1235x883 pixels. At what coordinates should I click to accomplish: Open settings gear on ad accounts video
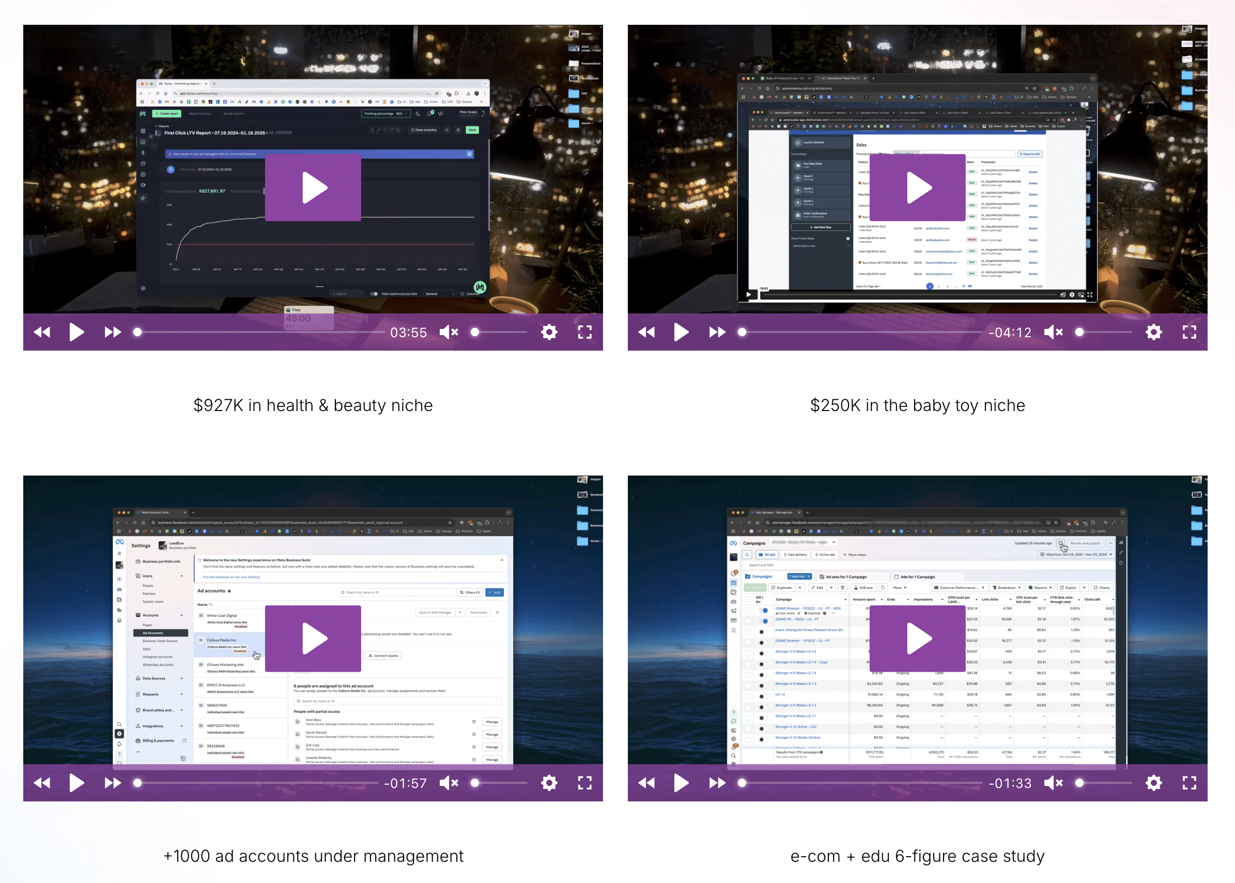tap(549, 783)
